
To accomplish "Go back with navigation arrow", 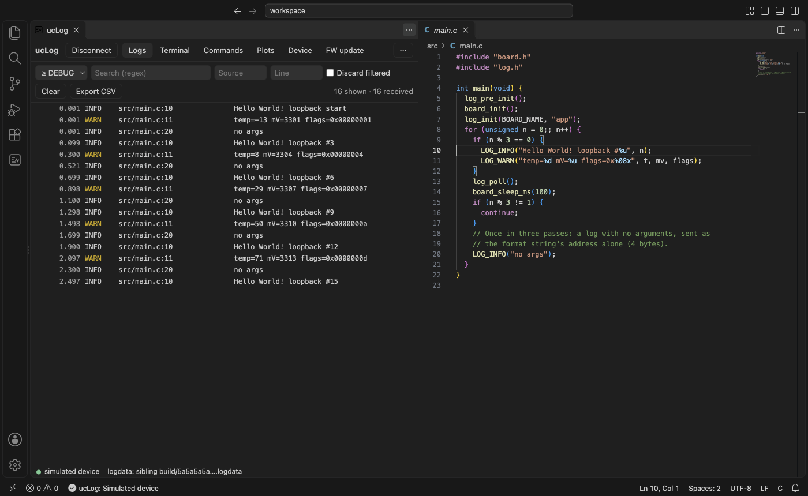I will click(x=238, y=11).
